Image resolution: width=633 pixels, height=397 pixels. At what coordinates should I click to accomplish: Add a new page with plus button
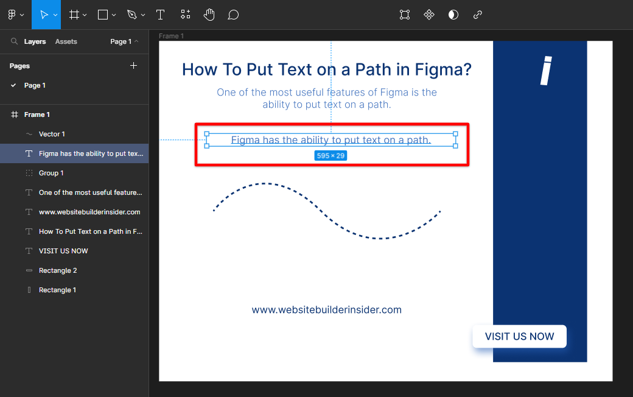[x=134, y=66]
